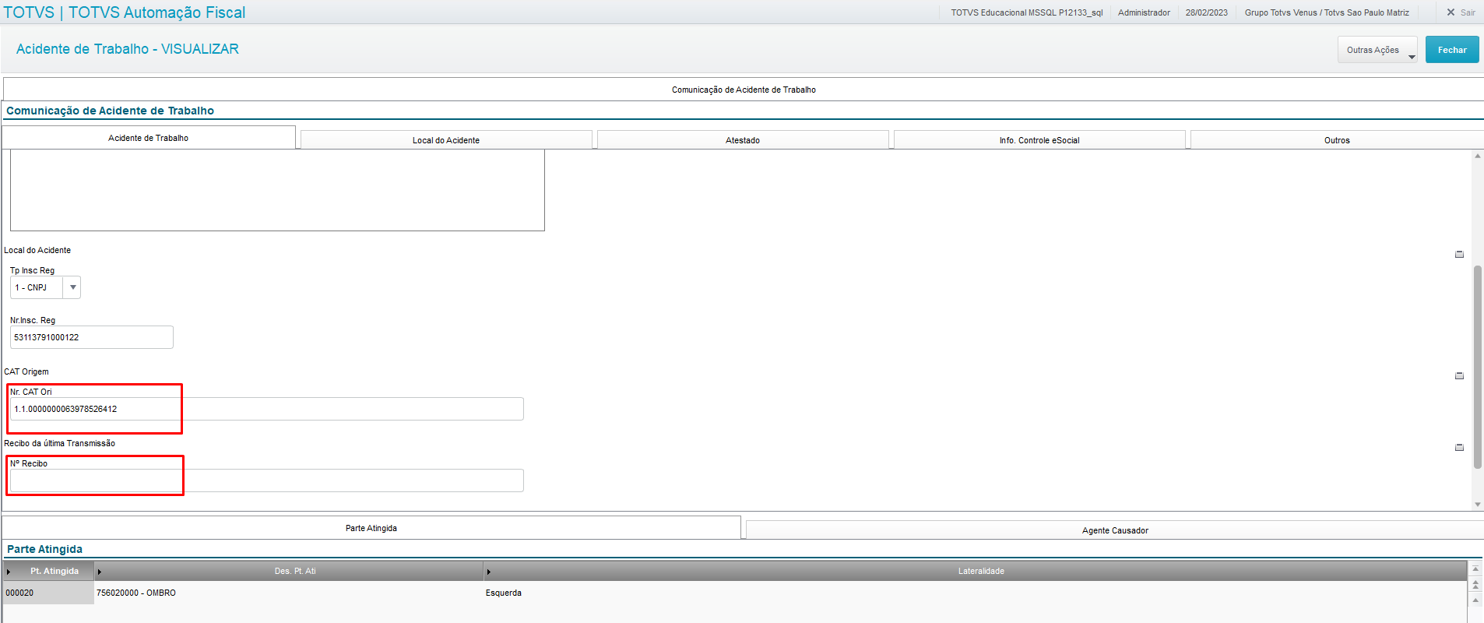Image resolution: width=1484 pixels, height=623 pixels.
Task: Switch to the Local do Acidente tab
Action: point(446,140)
